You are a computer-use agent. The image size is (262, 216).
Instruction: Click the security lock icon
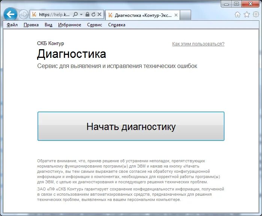(87, 14)
